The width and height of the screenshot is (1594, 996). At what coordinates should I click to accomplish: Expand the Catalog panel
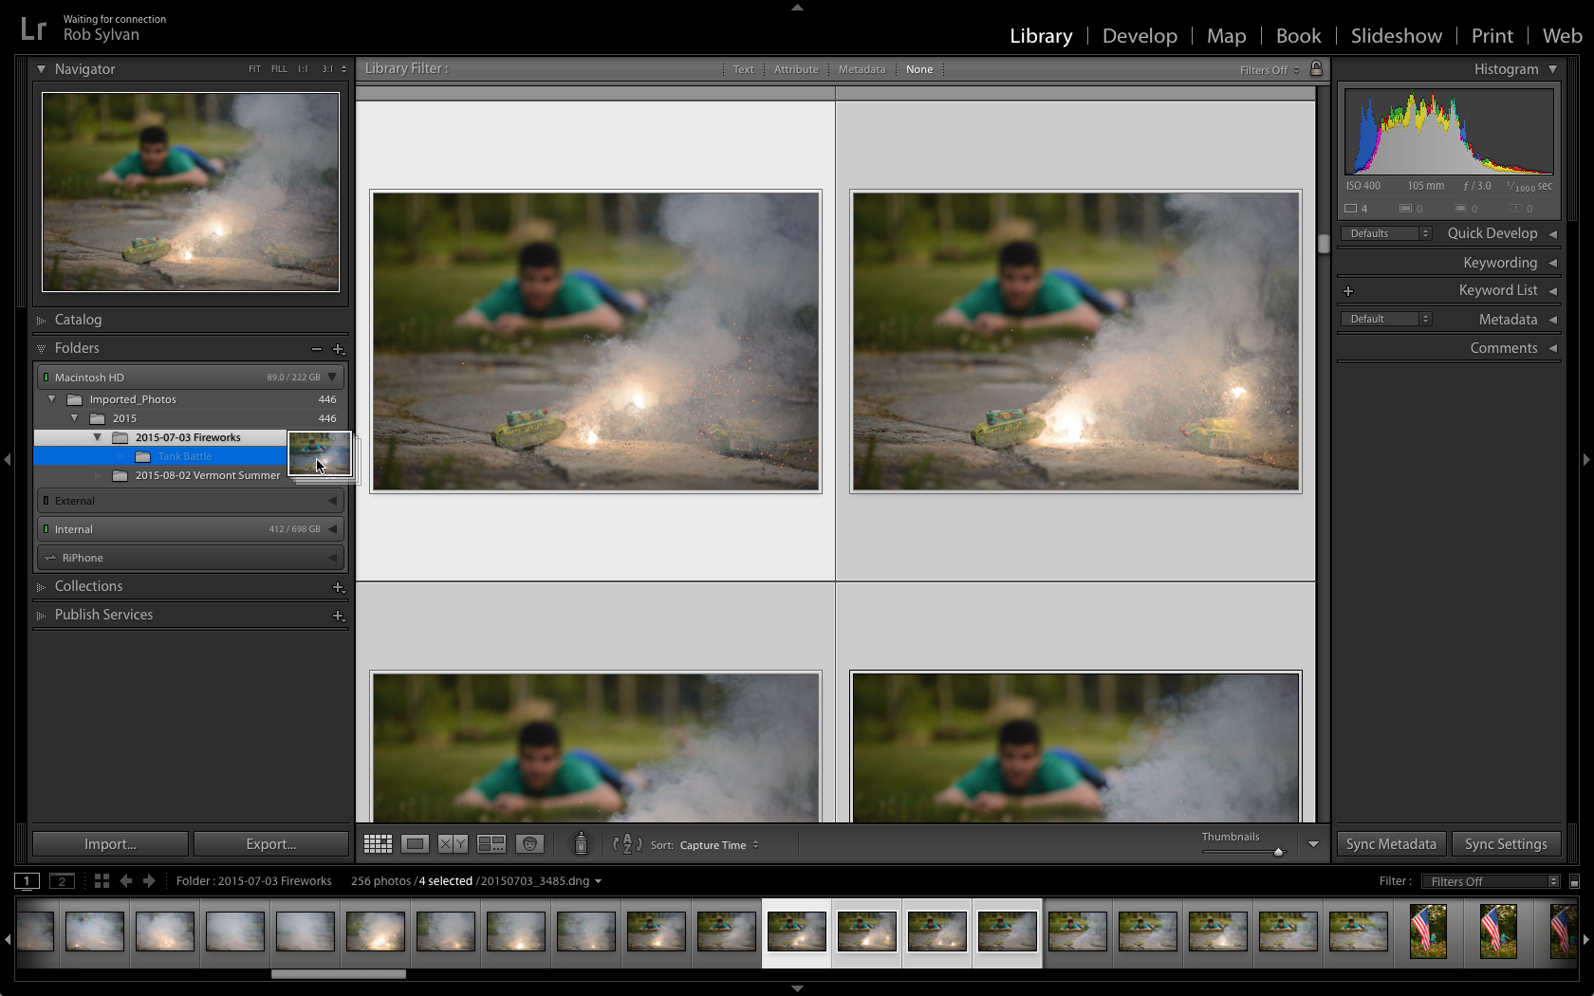[41, 321]
